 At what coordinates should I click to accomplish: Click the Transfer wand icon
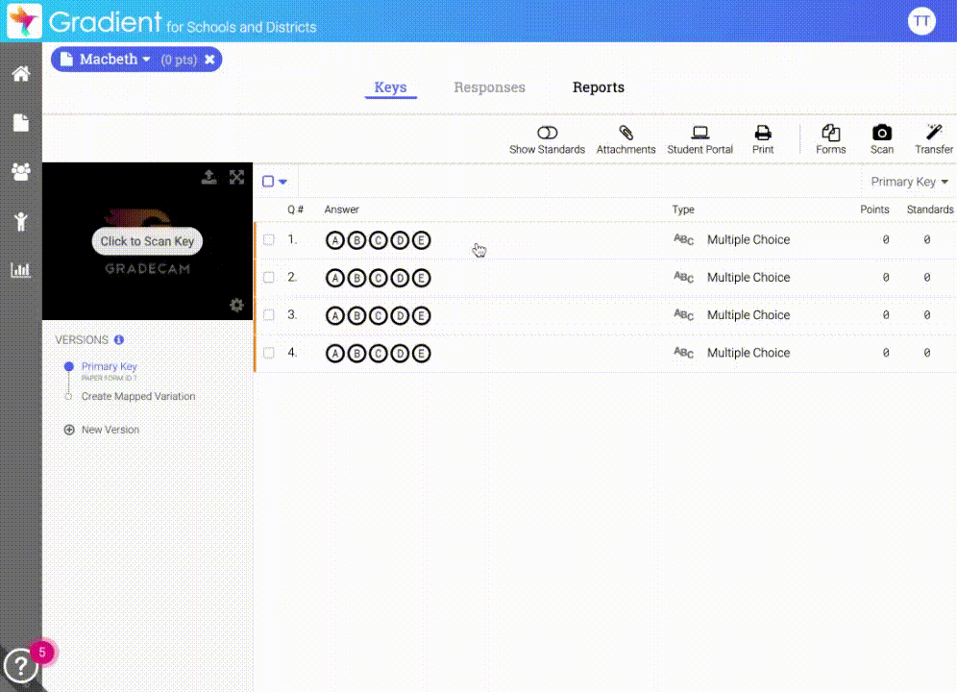click(x=933, y=138)
